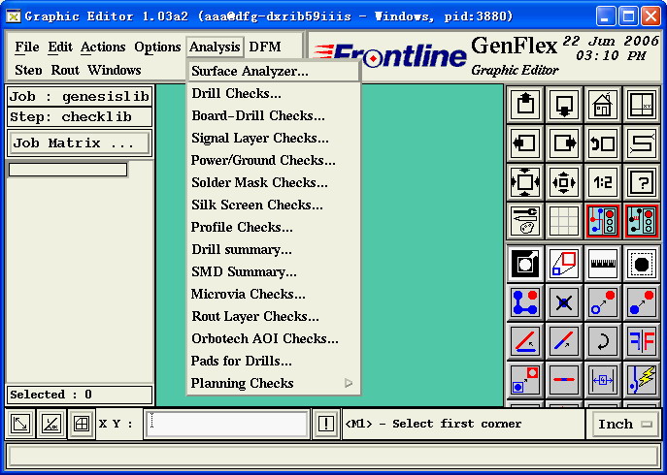Click the black square circle-arrow icon

[525, 264]
